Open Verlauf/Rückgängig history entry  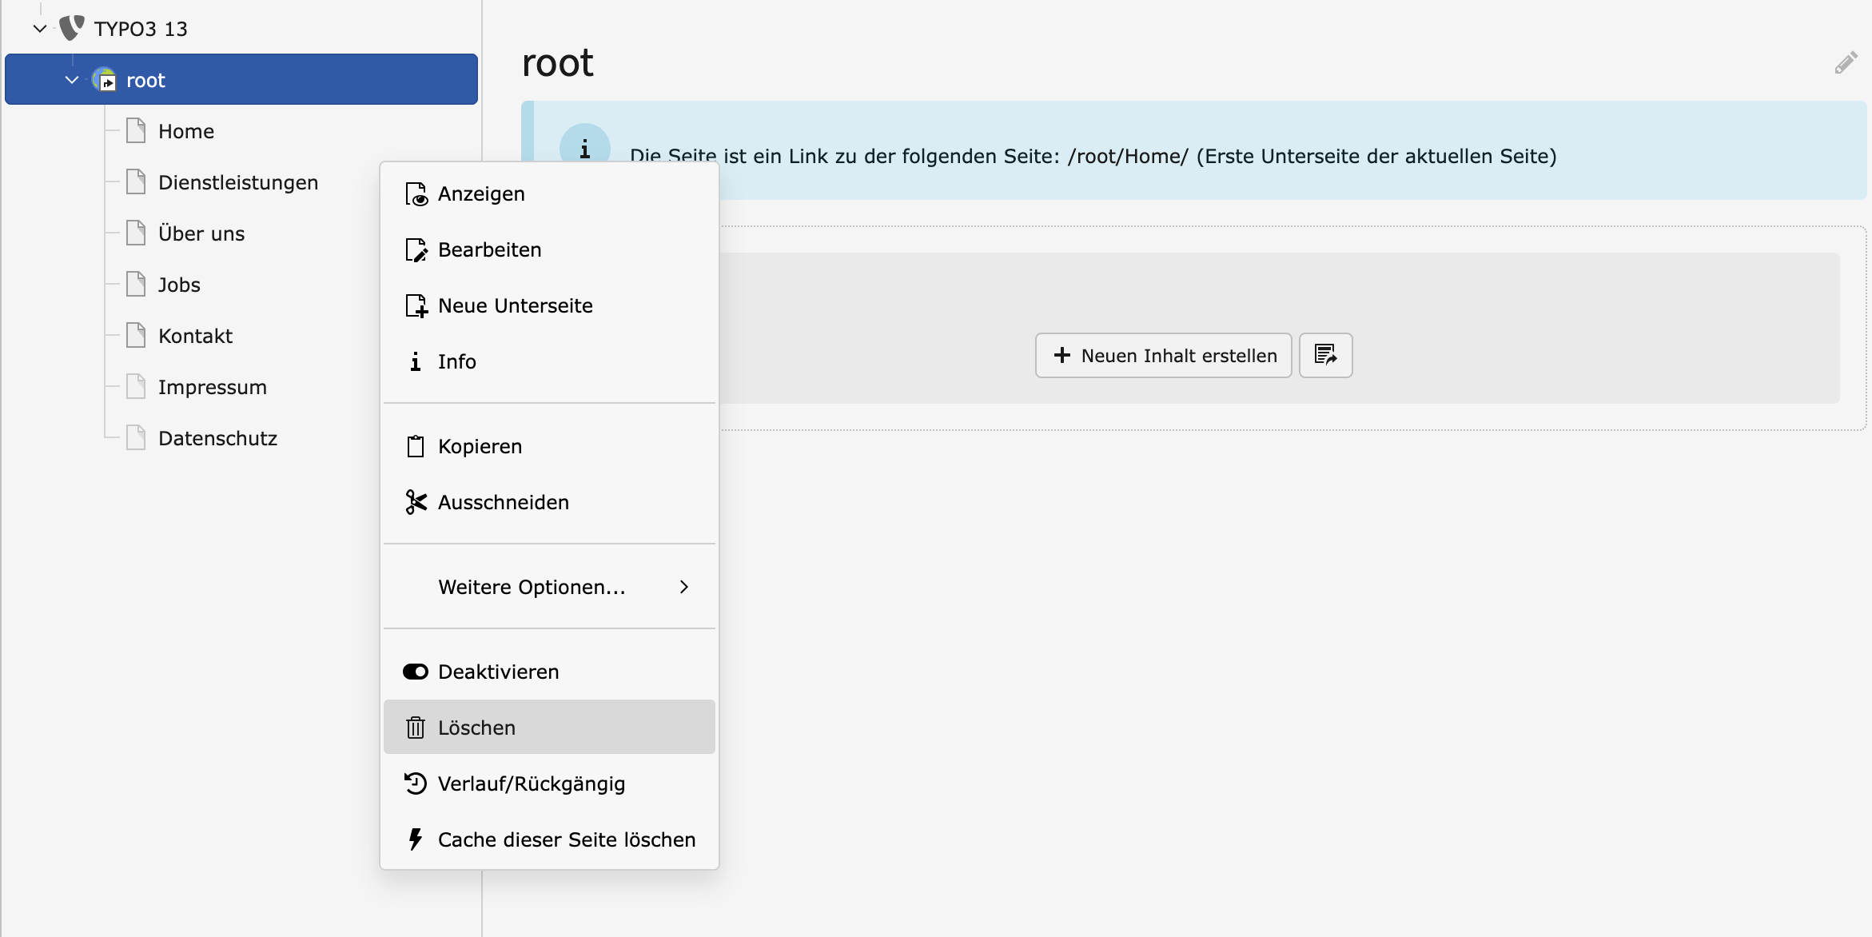click(531, 783)
